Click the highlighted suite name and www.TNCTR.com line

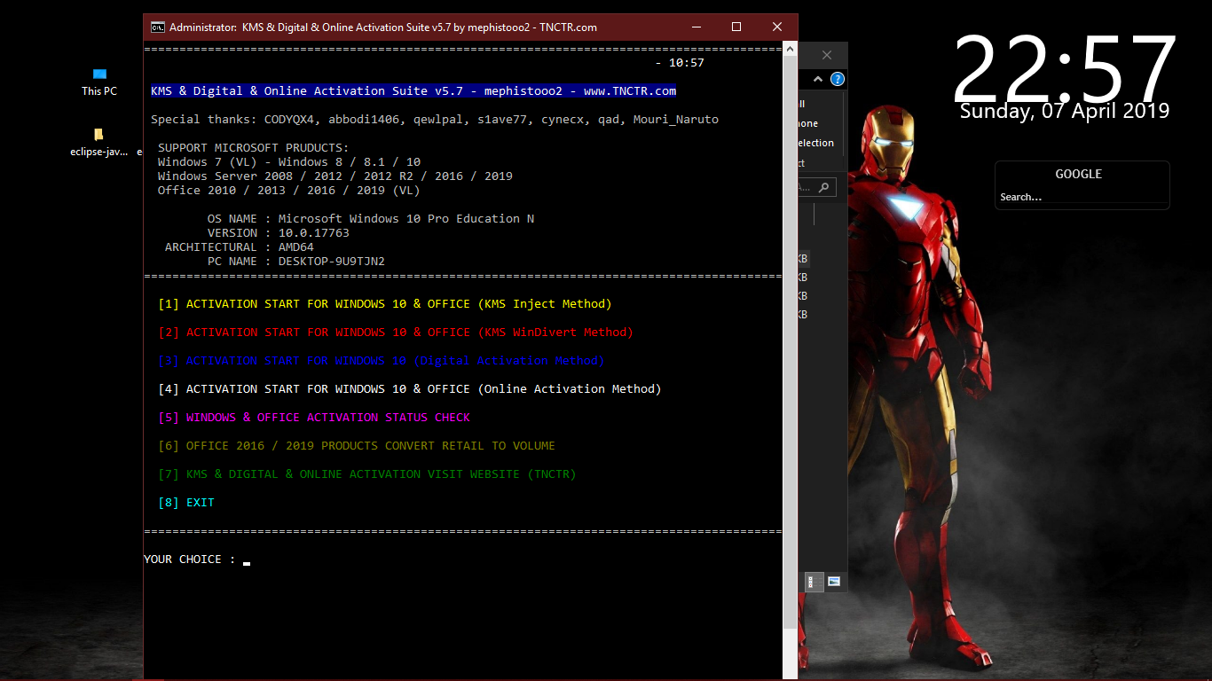413,91
